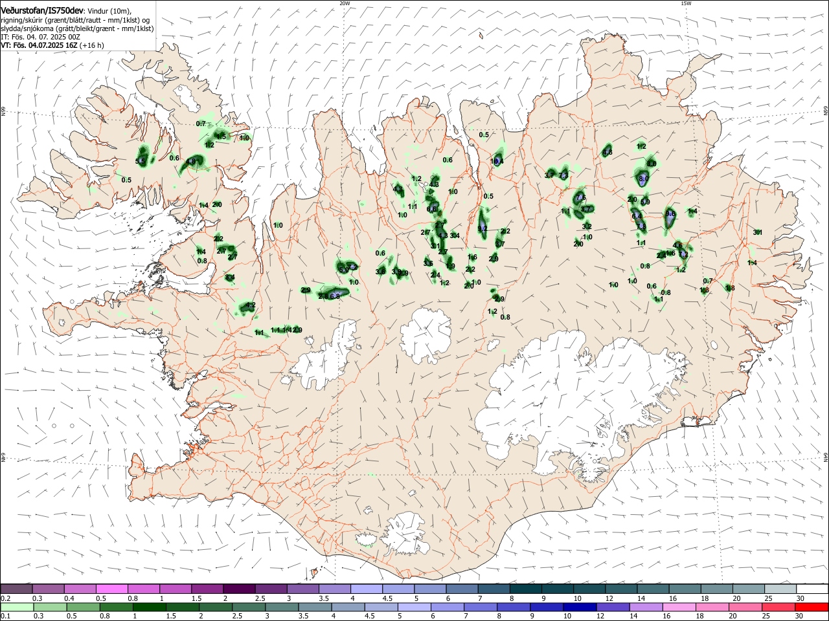Click the 7.3 precipitation value on the map
The width and height of the screenshot is (829, 621).
pyautogui.click(x=563, y=175)
